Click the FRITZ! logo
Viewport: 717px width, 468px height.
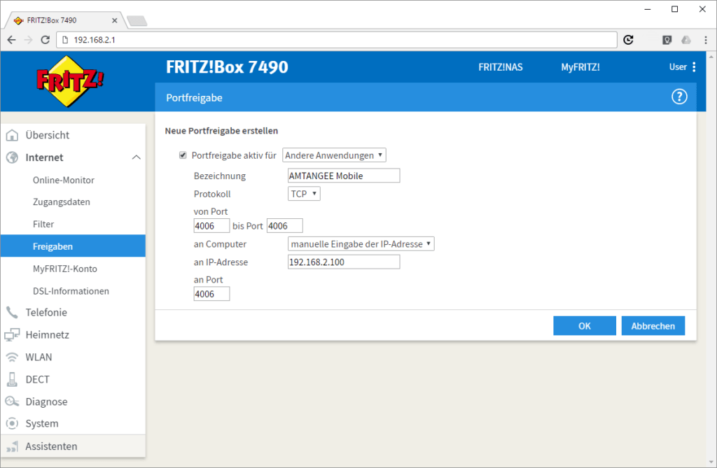(x=70, y=80)
